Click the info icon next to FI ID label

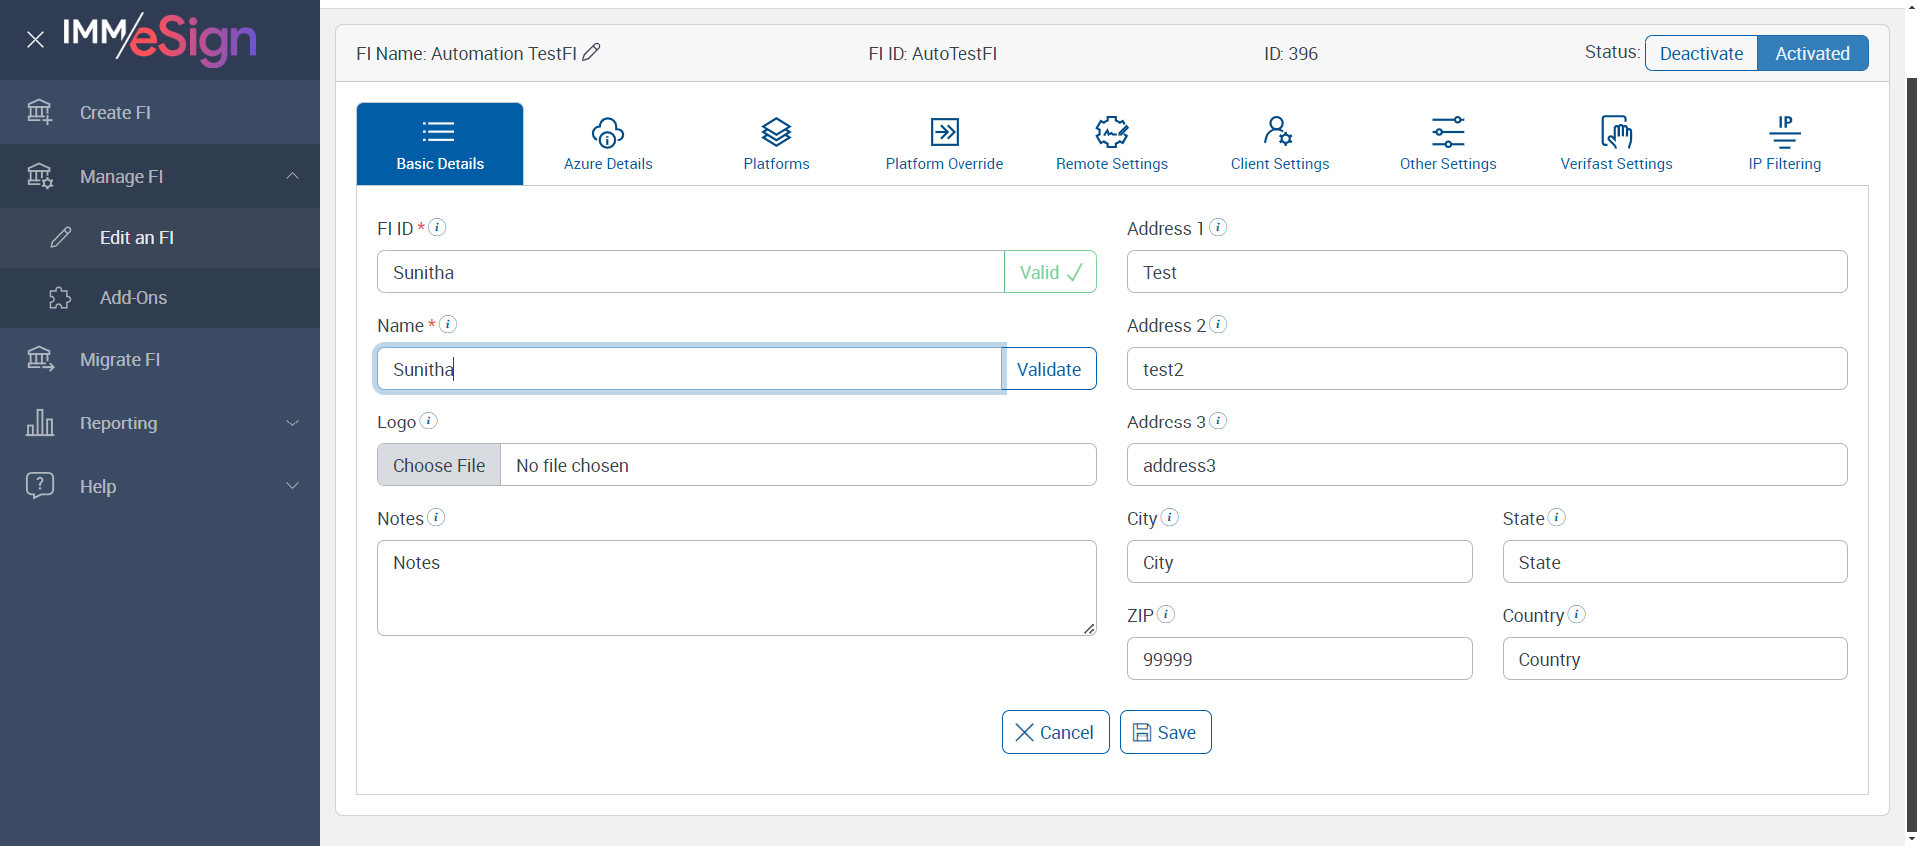437,227
